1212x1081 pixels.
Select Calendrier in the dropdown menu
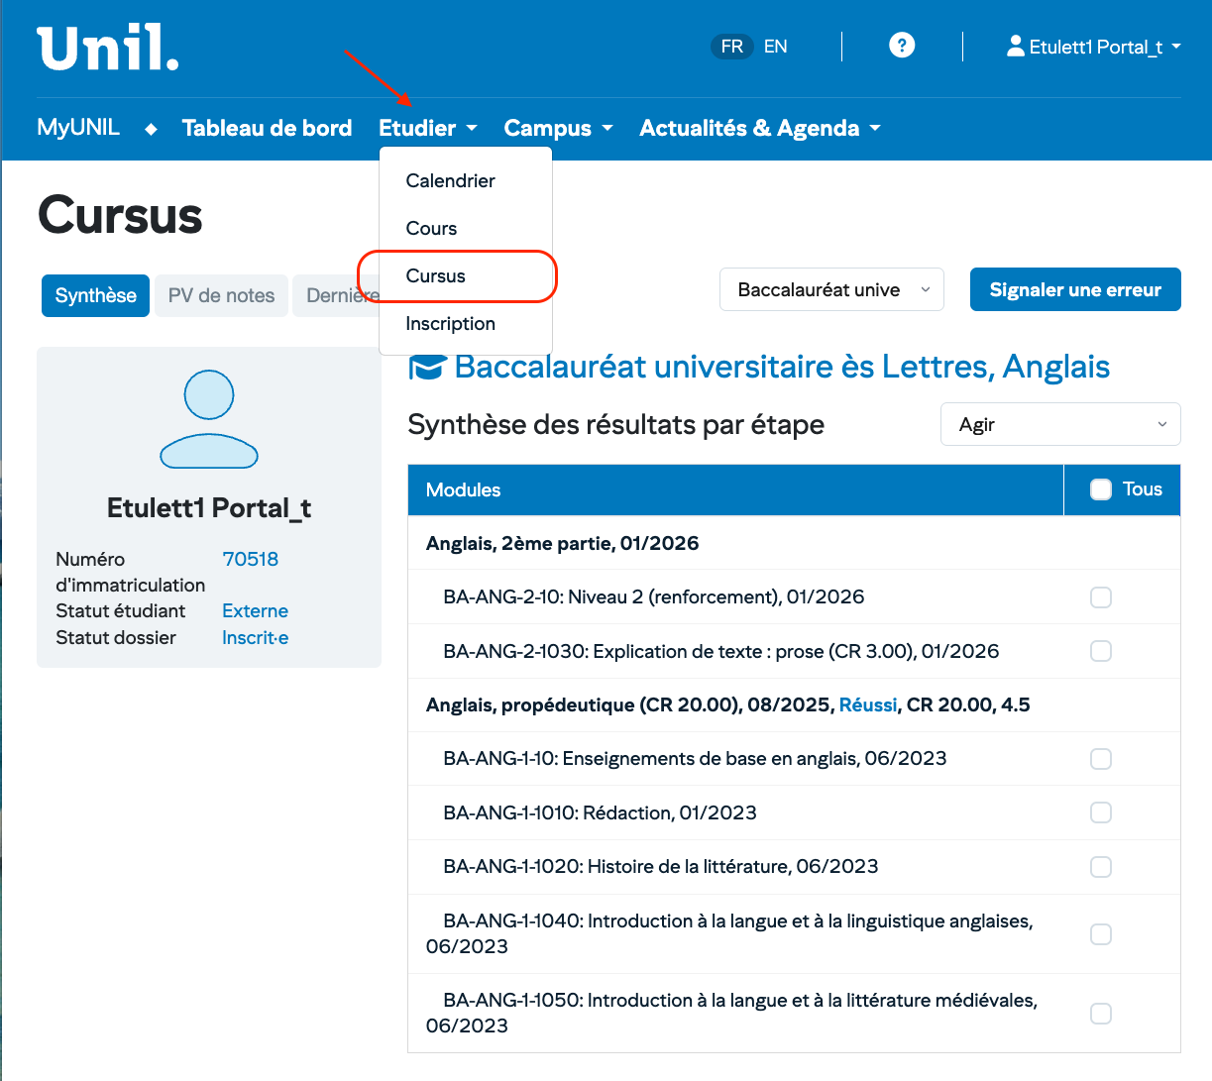pyautogui.click(x=450, y=181)
